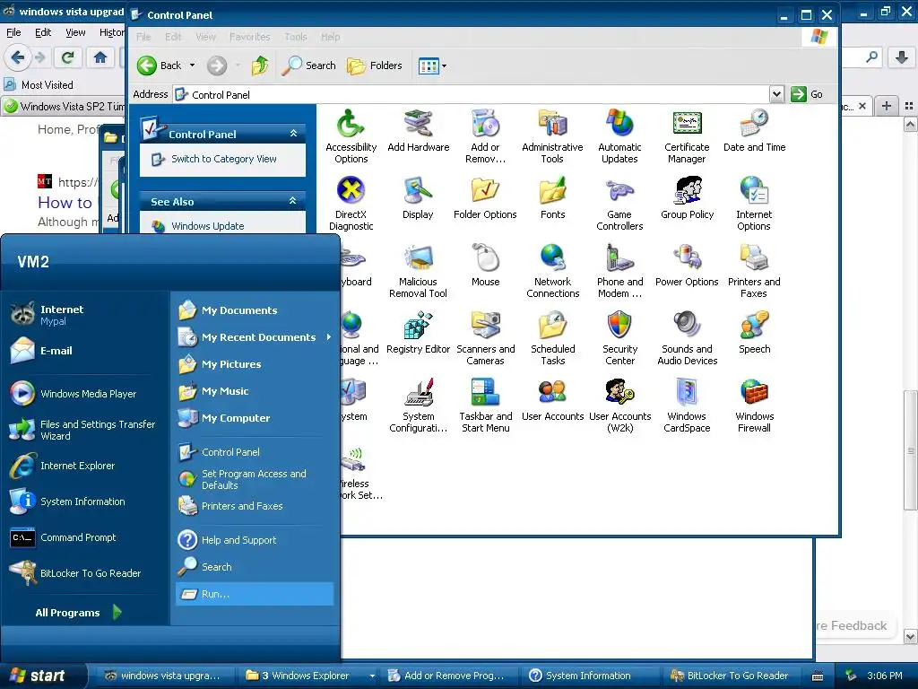Viewport: 918px width, 689px height.
Task: Open Windows Firewall settings
Action: (x=754, y=406)
